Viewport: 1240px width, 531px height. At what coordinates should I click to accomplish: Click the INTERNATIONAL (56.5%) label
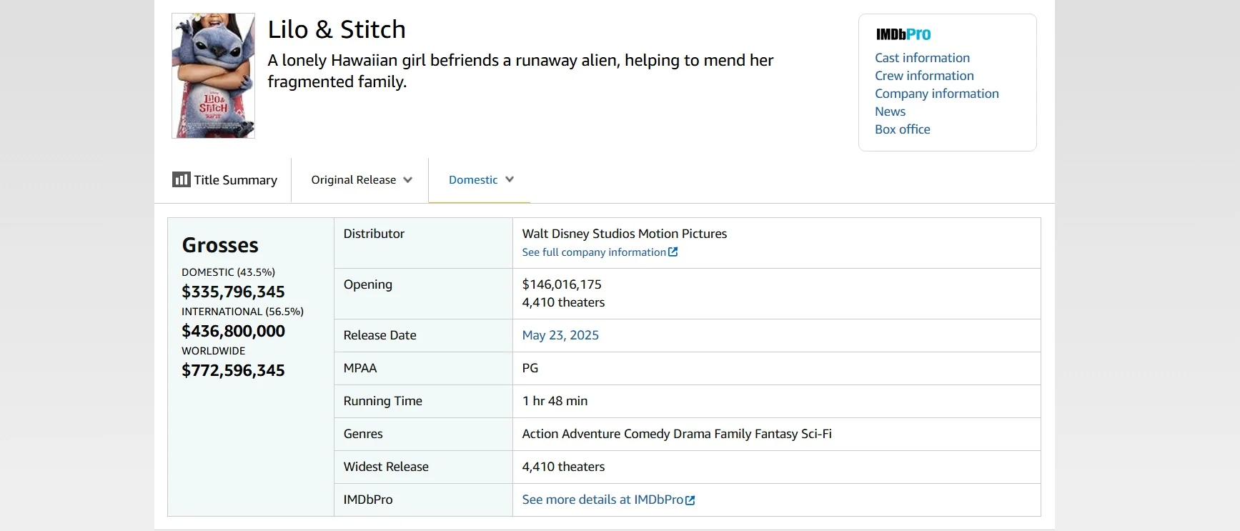tap(242, 312)
